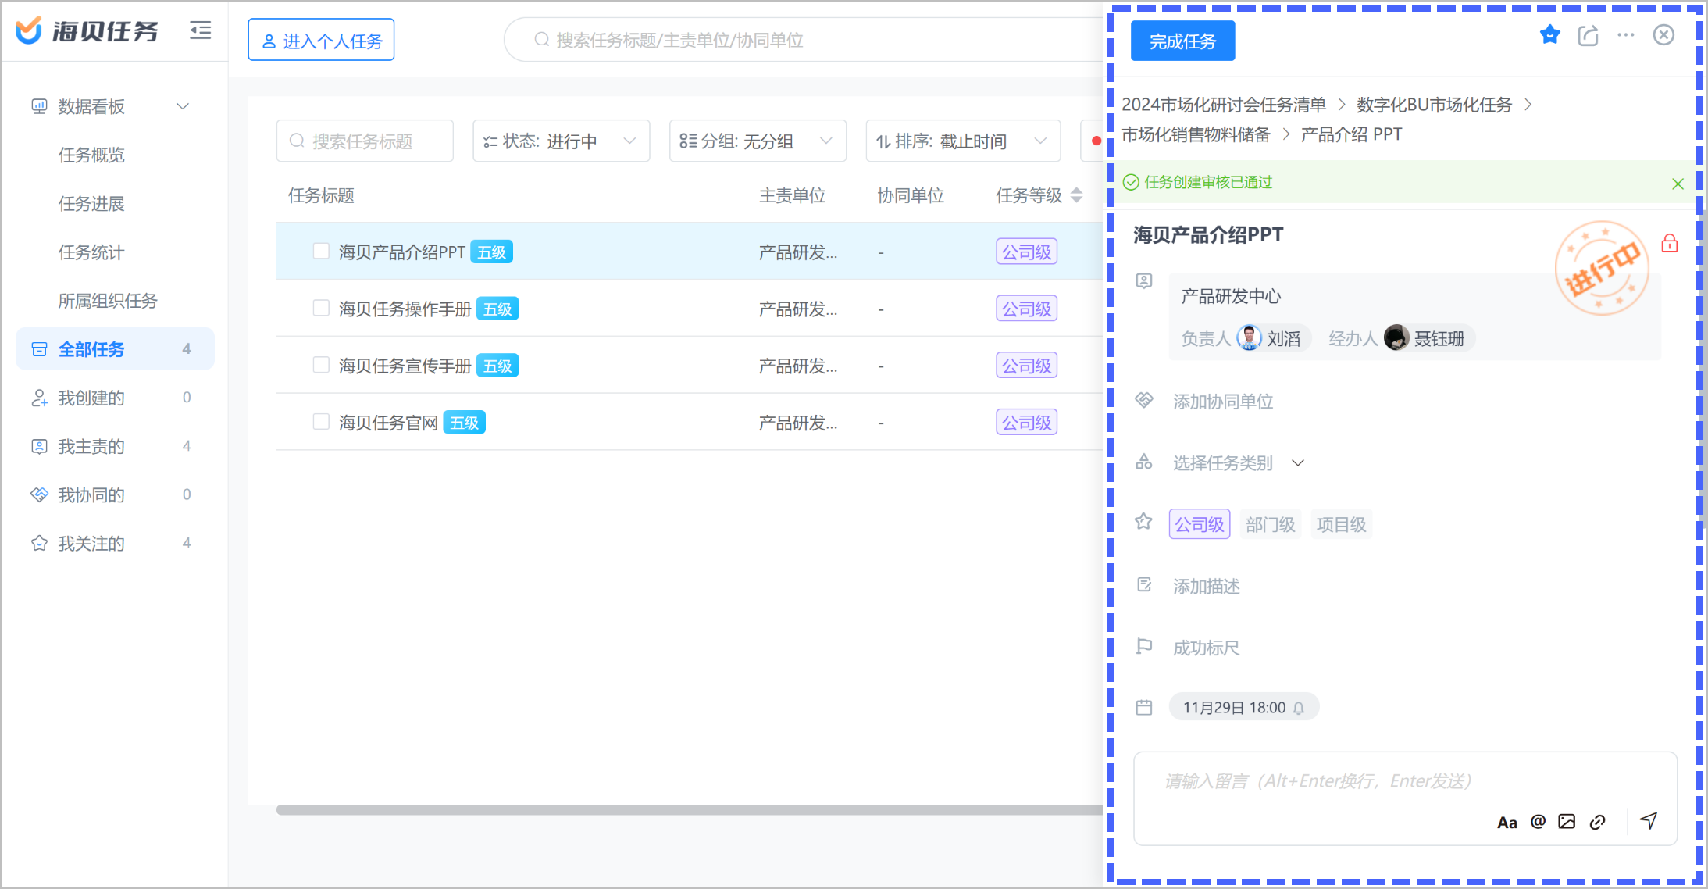Select 公司级 level in detail panel
1708x889 pixels.
point(1199,524)
